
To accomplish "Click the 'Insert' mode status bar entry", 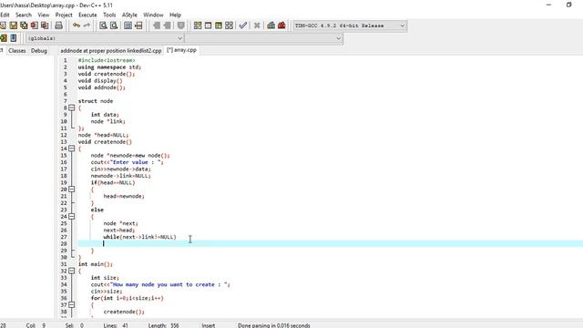I will coord(209,325).
